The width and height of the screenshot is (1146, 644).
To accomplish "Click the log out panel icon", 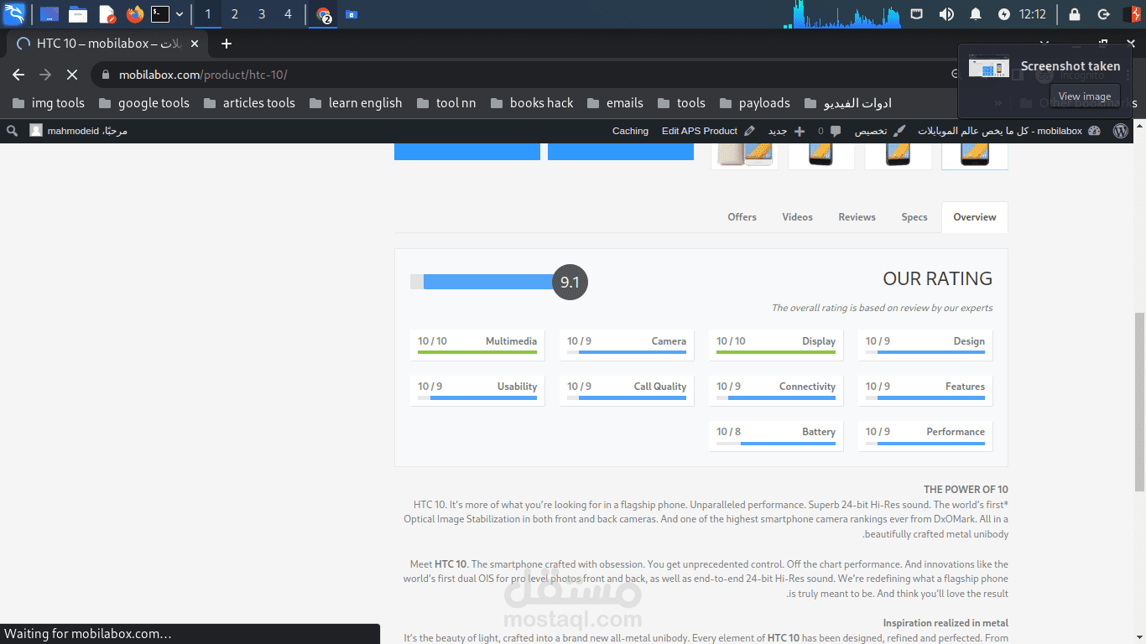I will tap(1104, 14).
